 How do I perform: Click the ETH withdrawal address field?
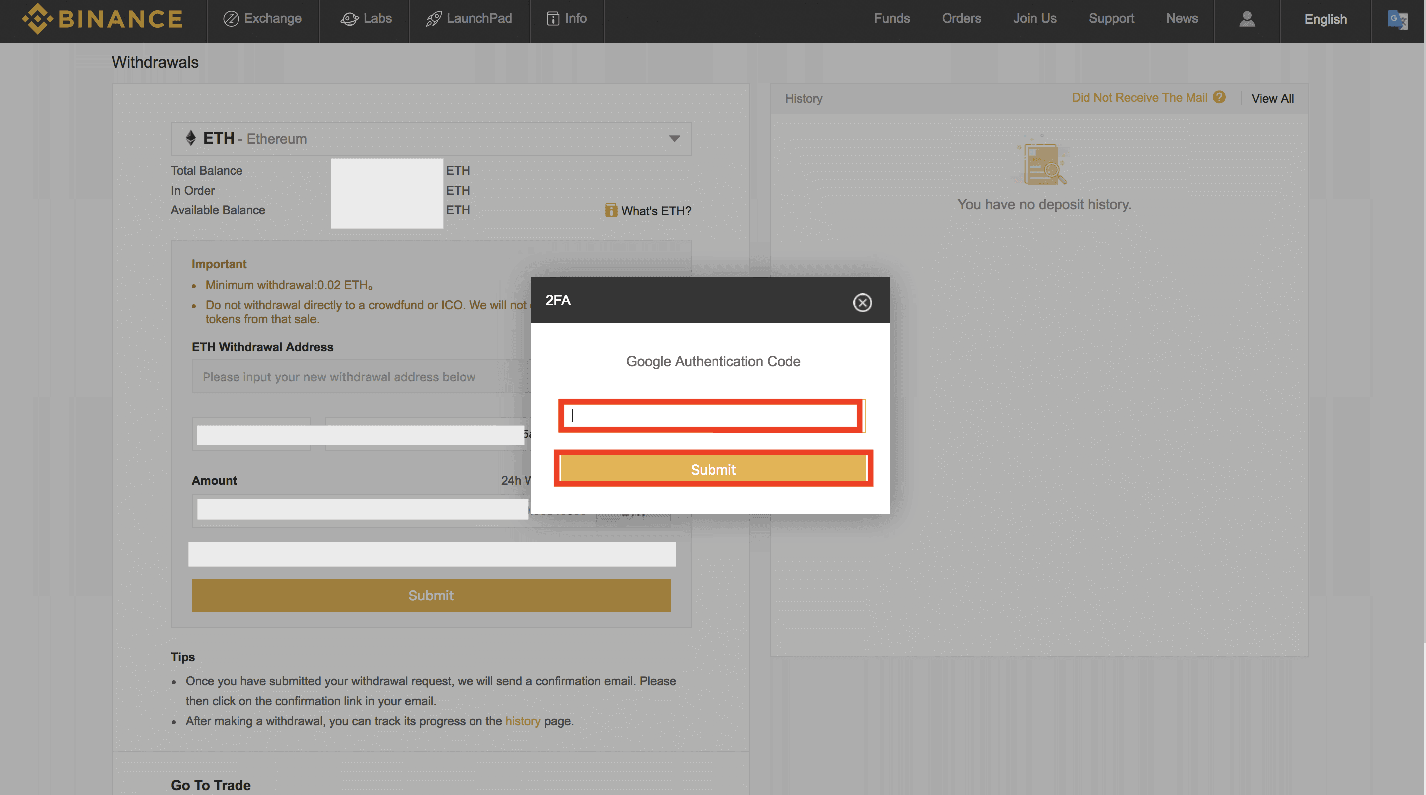360,377
